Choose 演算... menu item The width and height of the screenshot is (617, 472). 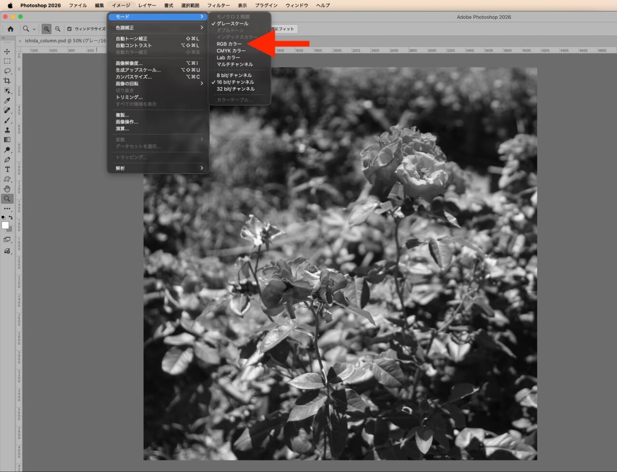click(158, 129)
